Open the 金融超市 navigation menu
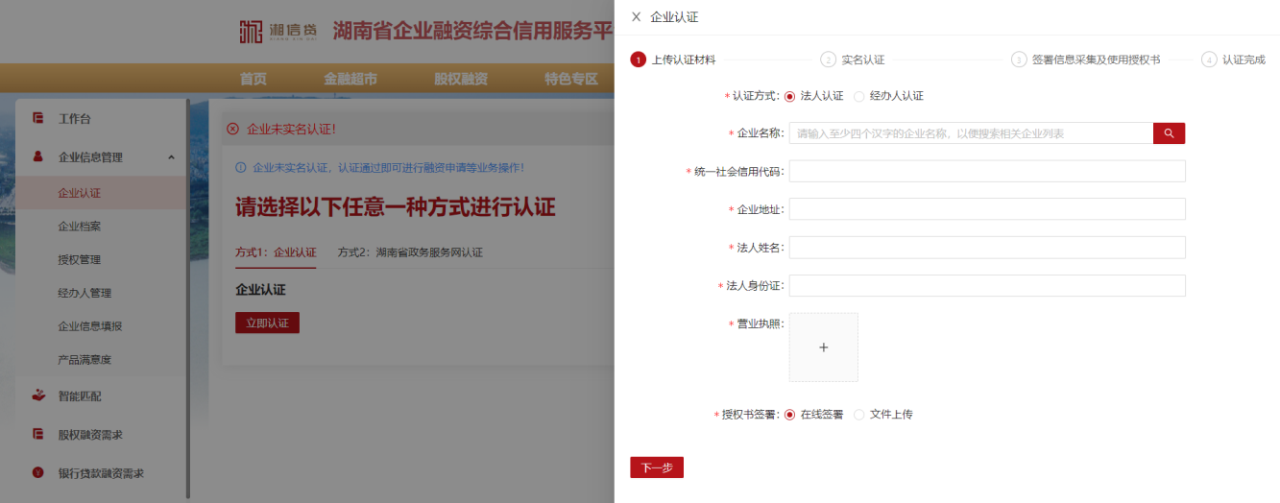1280x503 pixels. pyautogui.click(x=350, y=79)
